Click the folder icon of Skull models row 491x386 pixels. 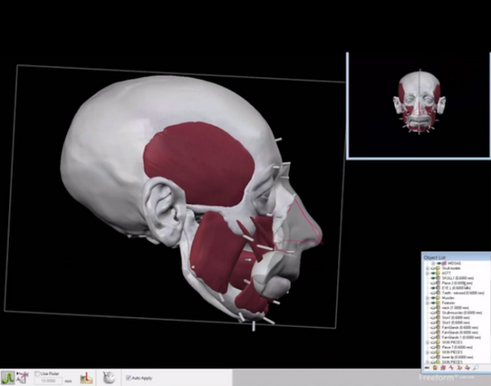pyautogui.click(x=438, y=268)
